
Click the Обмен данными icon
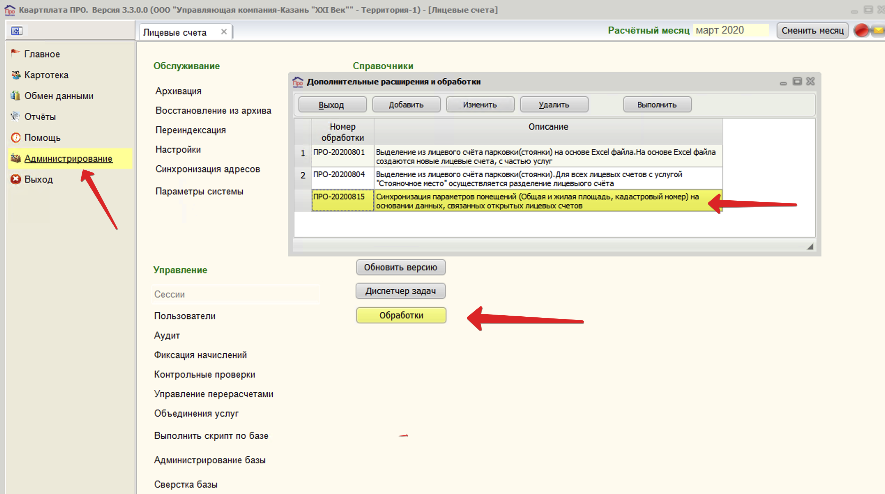coord(15,95)
